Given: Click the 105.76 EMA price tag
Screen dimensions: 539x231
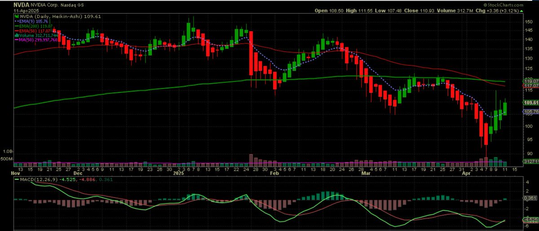Looking at the screenshot, I should pyautogui.click(x=531, y=112).
